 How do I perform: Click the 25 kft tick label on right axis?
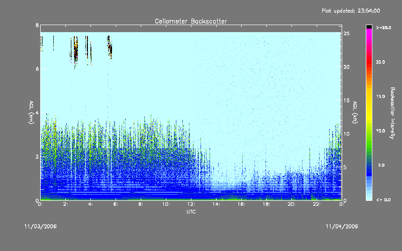pyautogui.click(x=346, y=34)
